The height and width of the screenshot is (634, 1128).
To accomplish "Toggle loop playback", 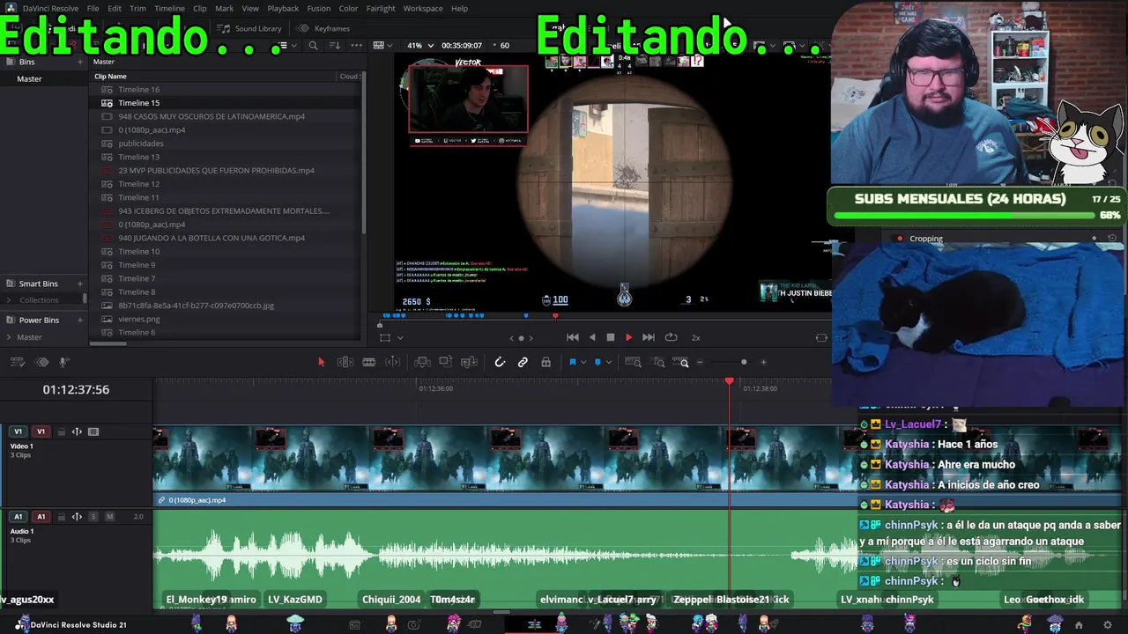I will pos(671,337).
